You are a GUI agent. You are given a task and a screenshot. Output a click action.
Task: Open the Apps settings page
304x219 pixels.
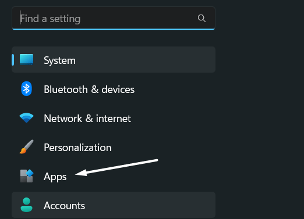click(x=114, y=176)
